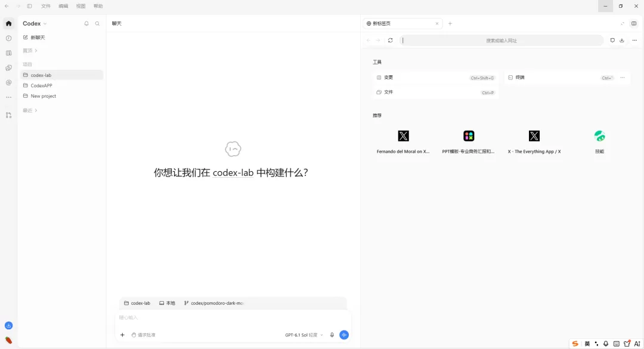Click the blue download update icon at bottom left
644x349 pixels.
tap(8, 326)
